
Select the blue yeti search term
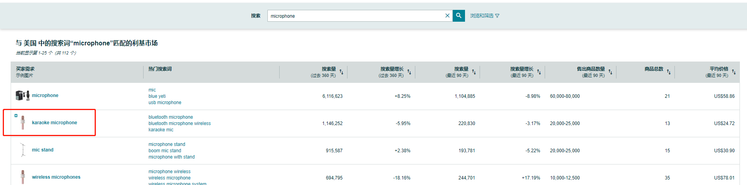[x=157, y=96]
